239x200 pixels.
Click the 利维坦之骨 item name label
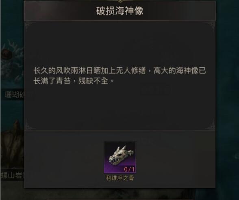(119, 178)
